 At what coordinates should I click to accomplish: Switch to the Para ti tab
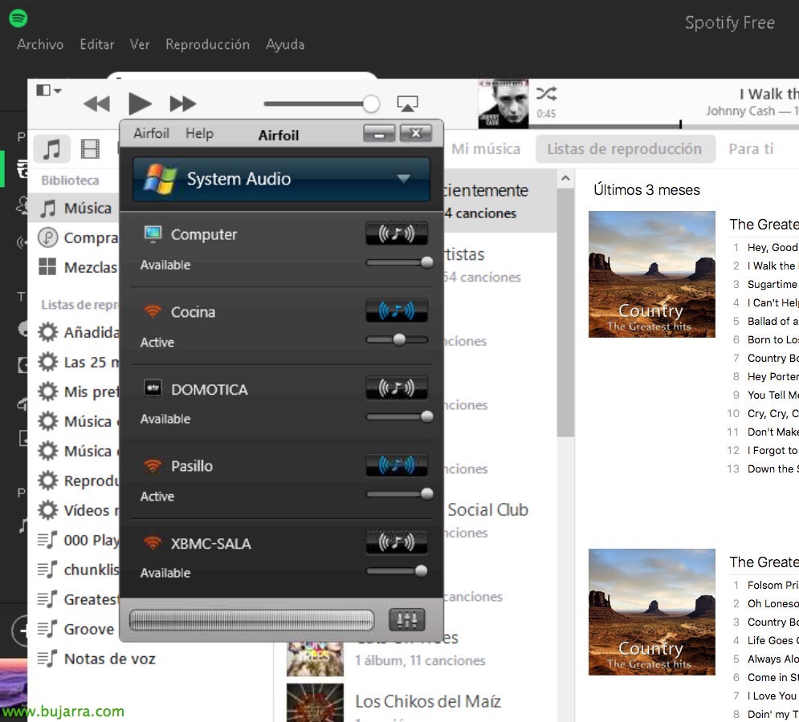point(751,149)
